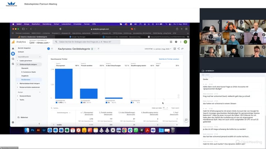
Task: Open the Safari menu in menu bar
Action: (19, 24)
